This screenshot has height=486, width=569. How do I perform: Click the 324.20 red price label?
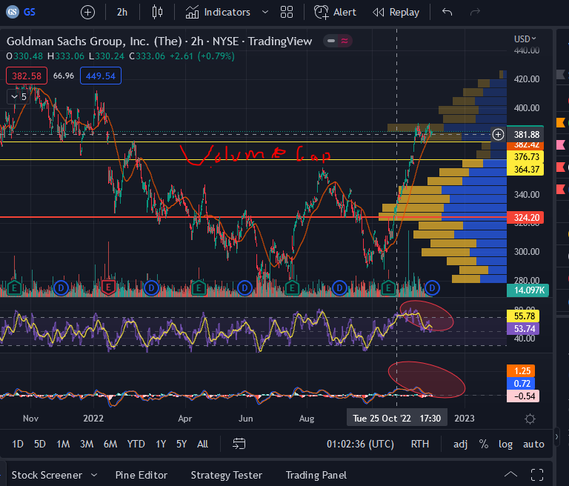(525, 217)
